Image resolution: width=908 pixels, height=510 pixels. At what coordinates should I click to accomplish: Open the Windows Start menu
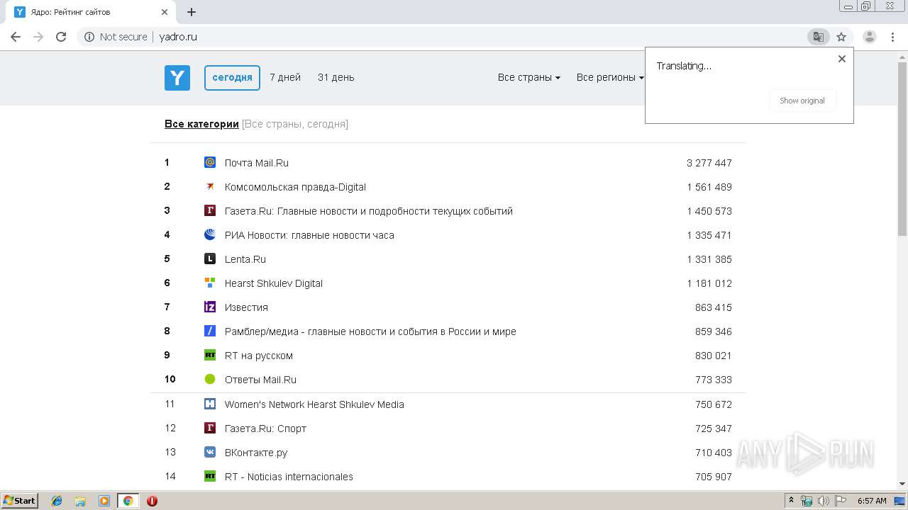[x=20, y=501]
